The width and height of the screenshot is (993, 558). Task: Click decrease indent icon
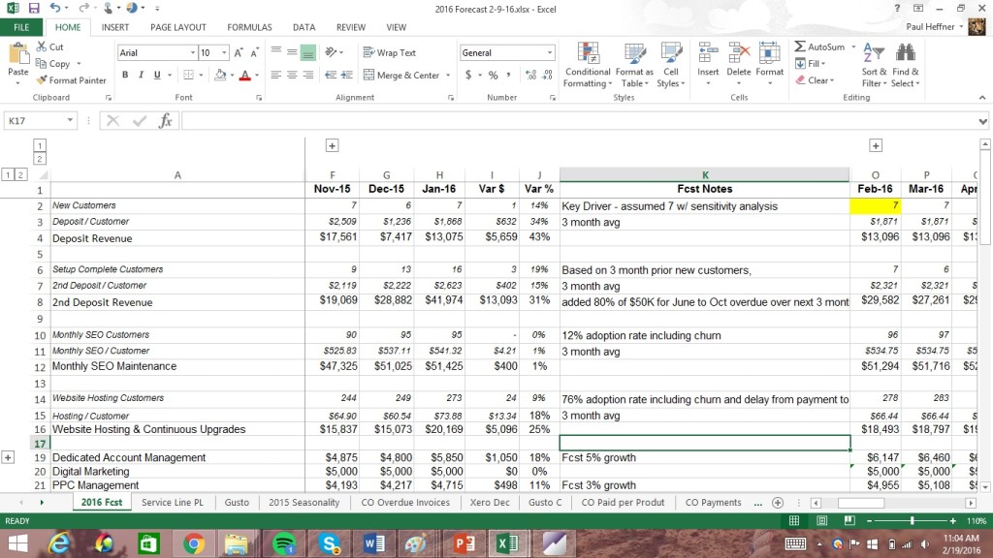click(x=331, y=75)
